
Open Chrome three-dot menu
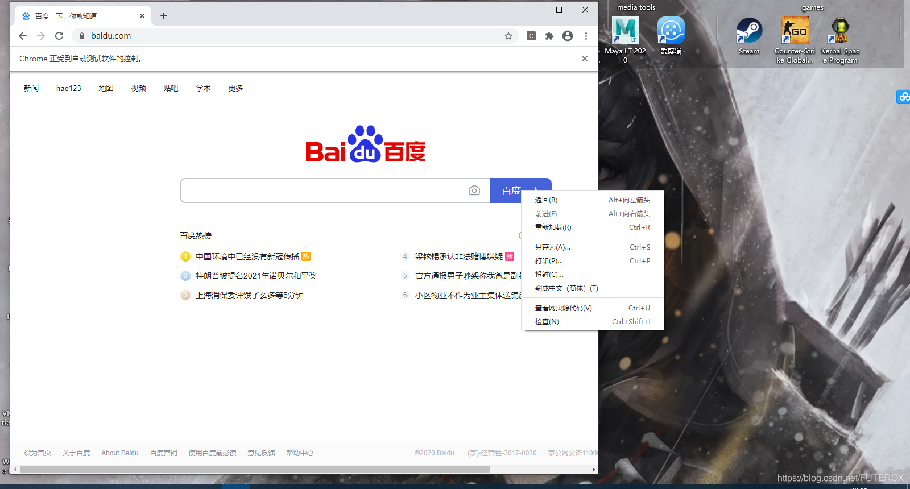point(586,36)
